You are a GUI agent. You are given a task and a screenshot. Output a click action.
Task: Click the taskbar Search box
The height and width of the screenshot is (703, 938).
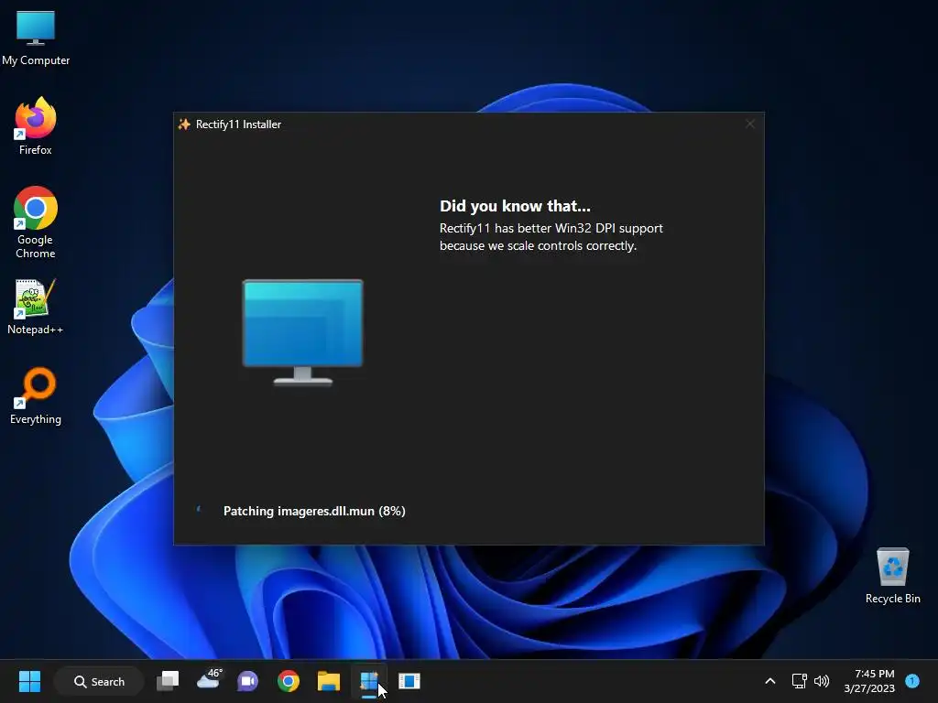99,681
